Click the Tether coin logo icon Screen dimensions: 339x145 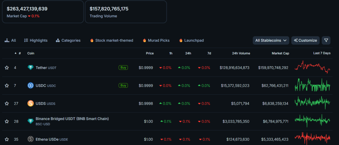tap(30, 68)
